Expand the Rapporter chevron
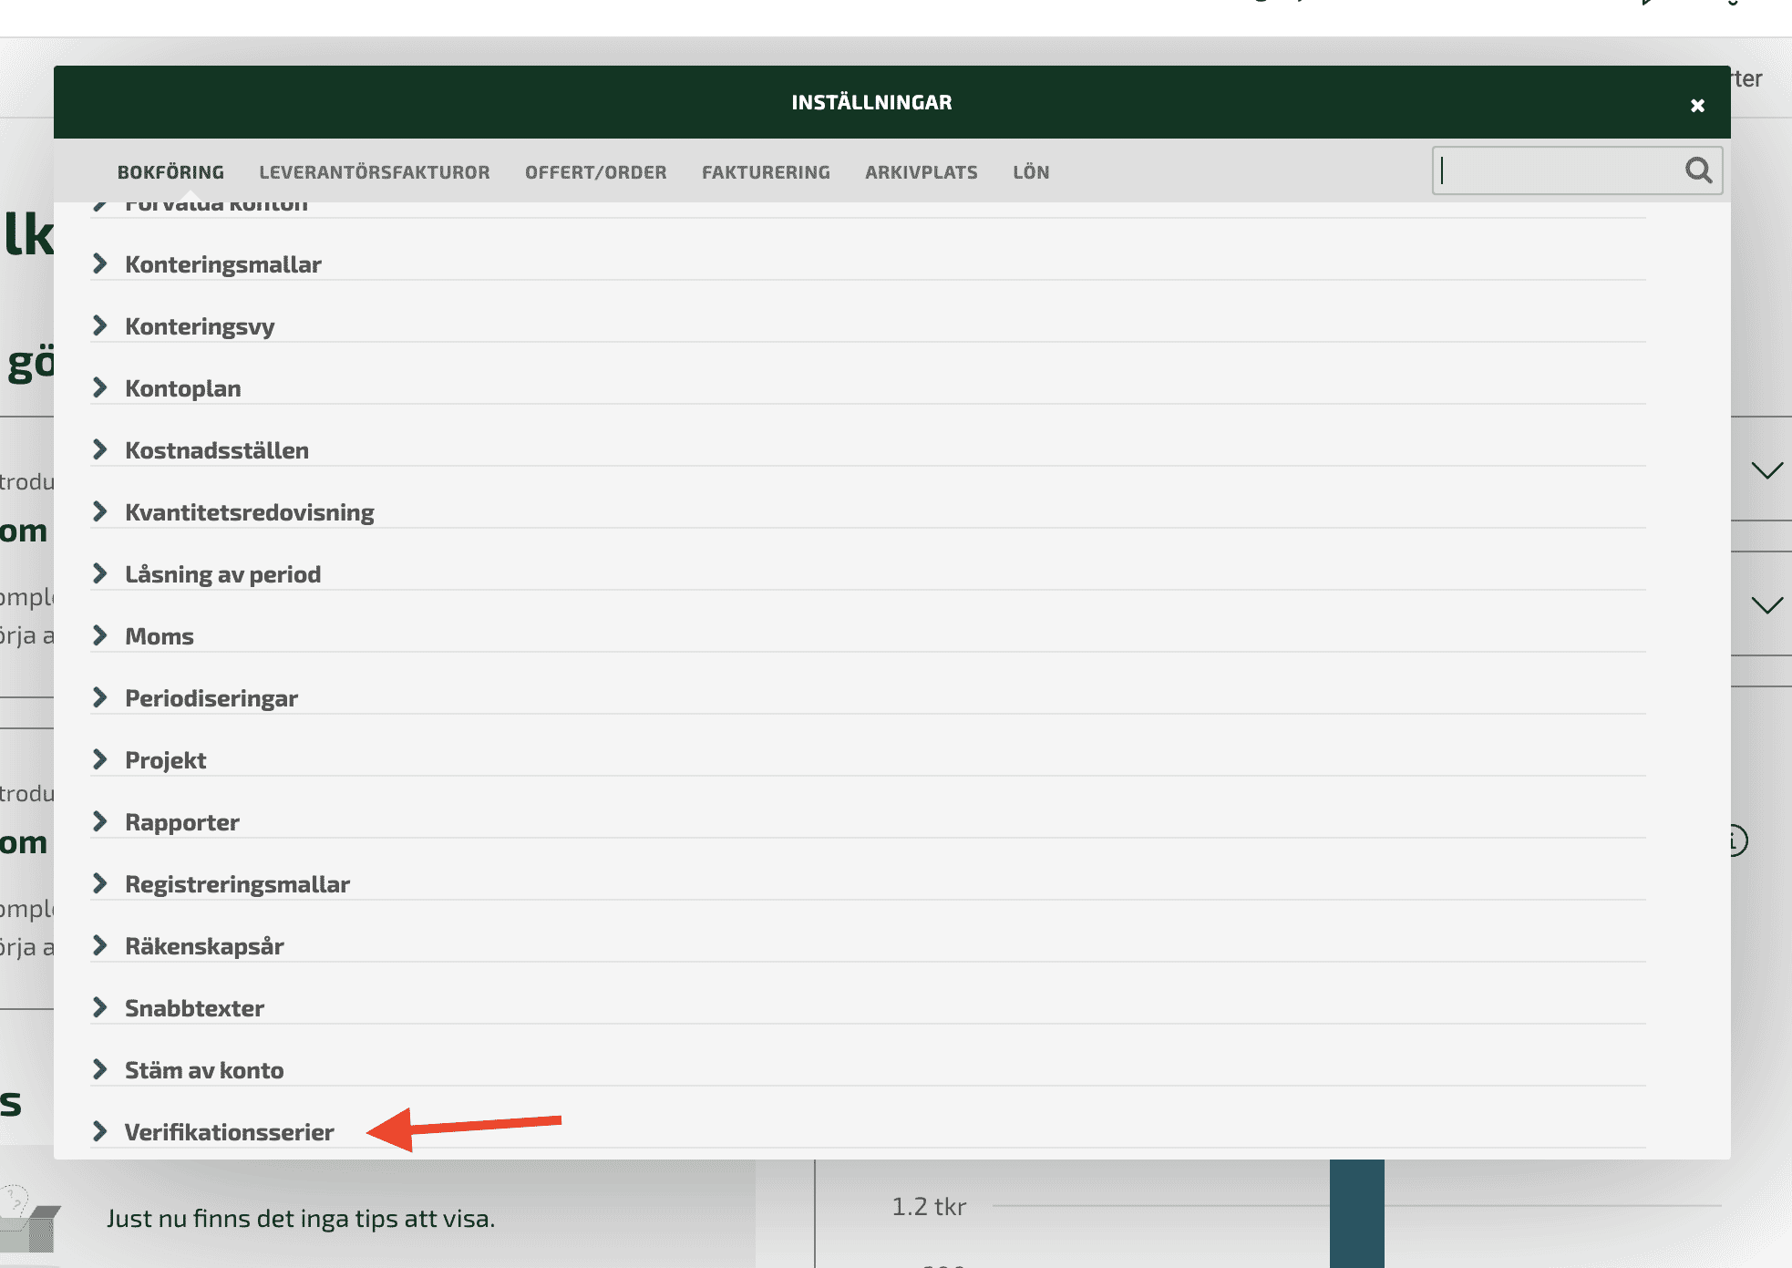1792x1268 pixels. (100, 822)
